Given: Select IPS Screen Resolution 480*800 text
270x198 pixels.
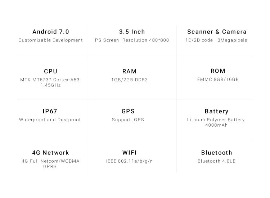Looking at the screenshot, I should point(131,40).
